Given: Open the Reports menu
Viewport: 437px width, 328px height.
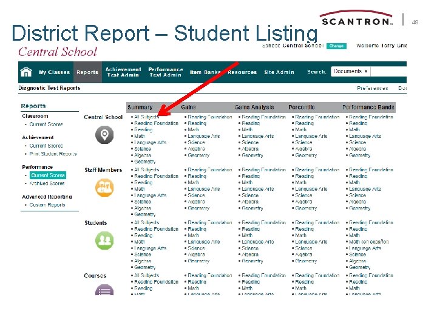Looking at the screenshot, I should 87,72.
